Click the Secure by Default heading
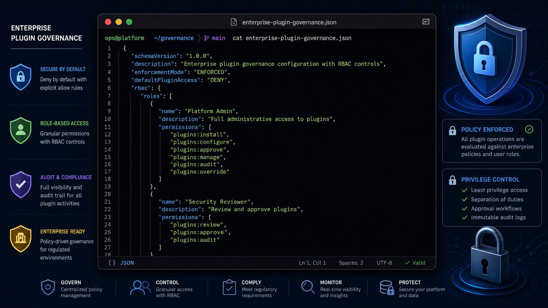 click(63, 69)
